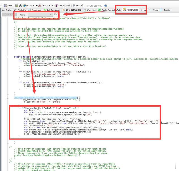Open the Fiddler Orchestra Beta tab
The height and width of the screenshot is (171, 179).
click(x=109, y=10)
